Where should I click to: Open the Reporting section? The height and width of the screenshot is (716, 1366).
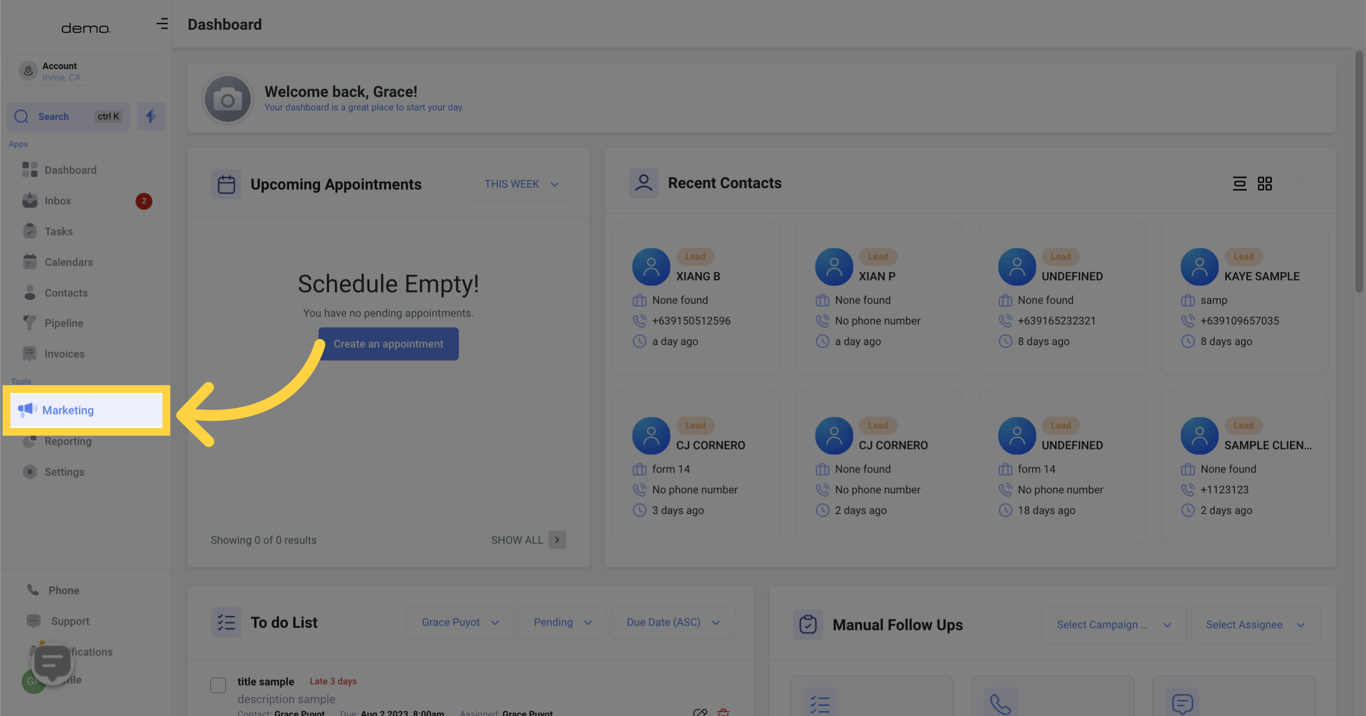(68, 441)
